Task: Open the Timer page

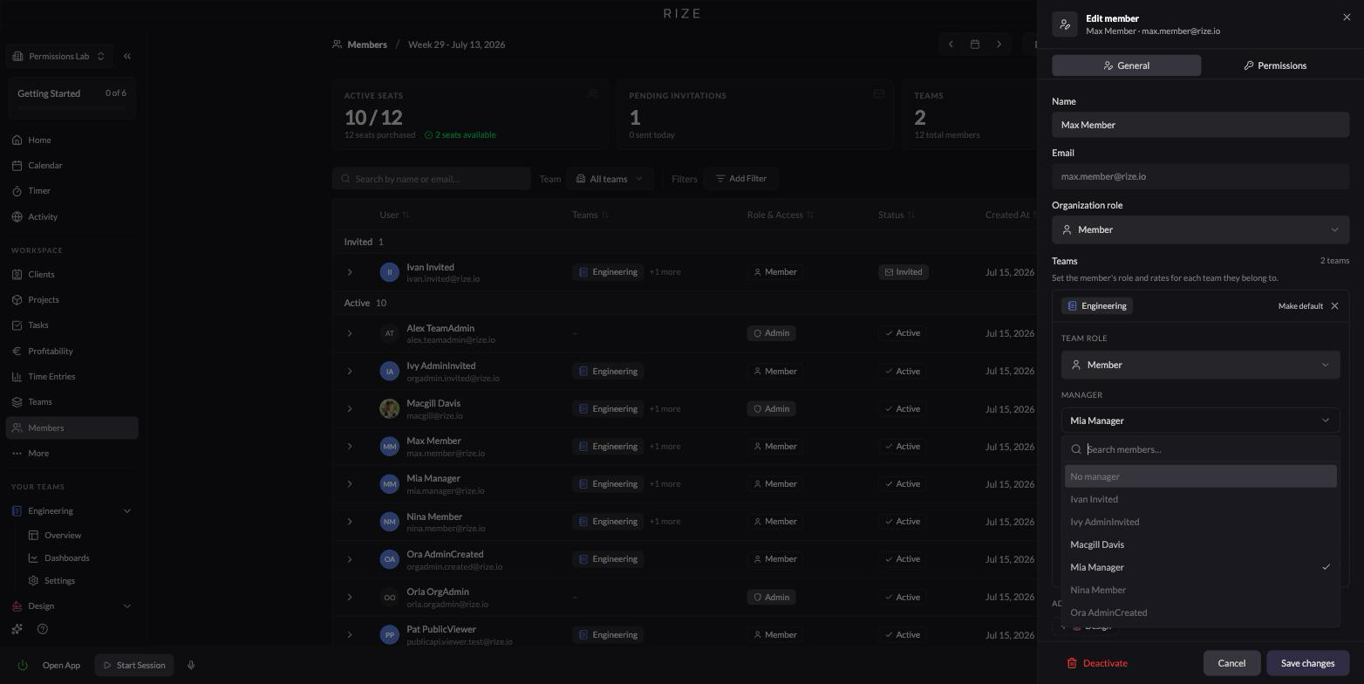Action: [x=72, y=190]
